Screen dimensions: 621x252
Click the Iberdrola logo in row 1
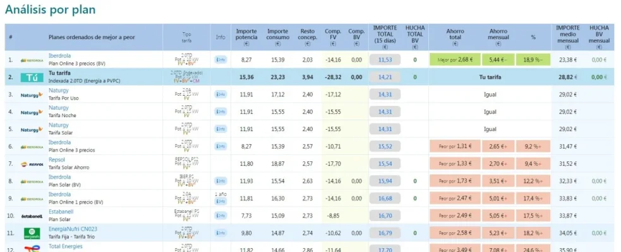[32, 60]
